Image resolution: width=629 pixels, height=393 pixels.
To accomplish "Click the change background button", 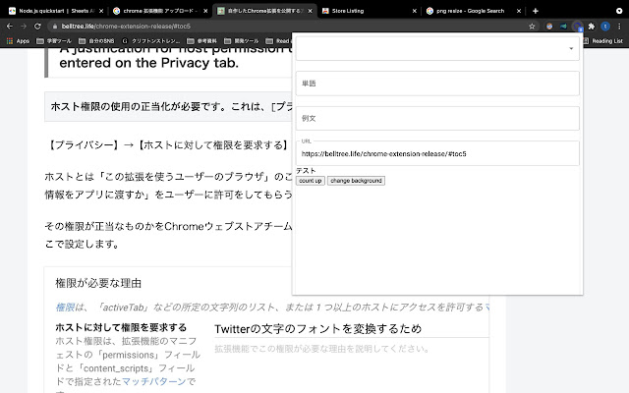I will tap(356, 181).
